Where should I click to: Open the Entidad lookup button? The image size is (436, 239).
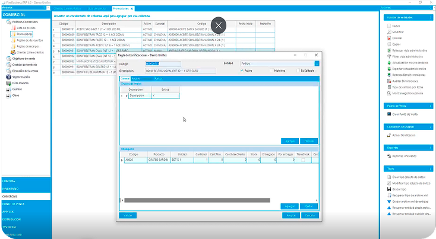point(317,62)
